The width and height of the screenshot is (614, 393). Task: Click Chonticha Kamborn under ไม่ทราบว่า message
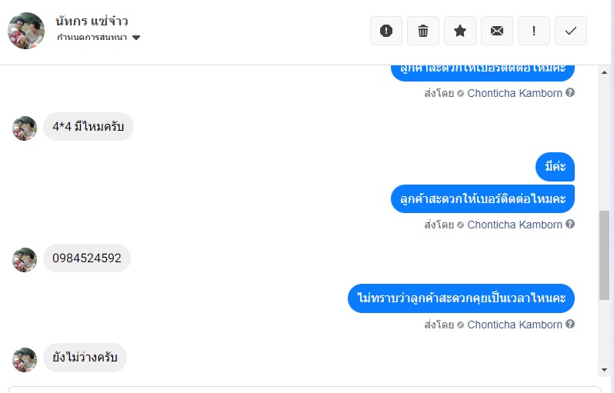[x=515, y=325]
